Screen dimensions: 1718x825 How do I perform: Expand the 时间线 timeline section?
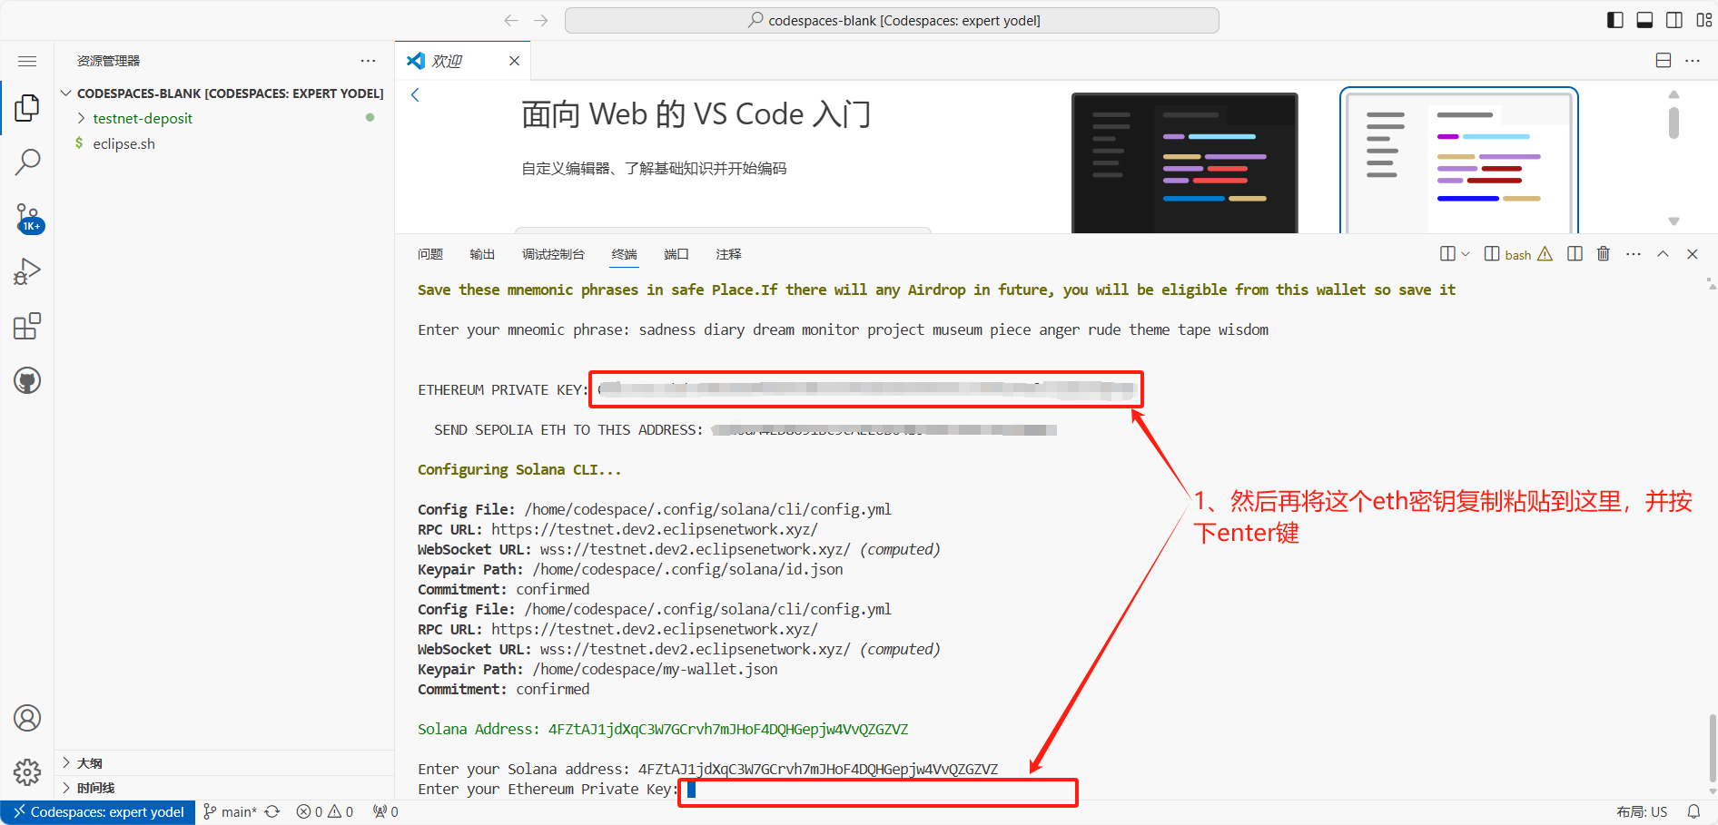point(224,788)
